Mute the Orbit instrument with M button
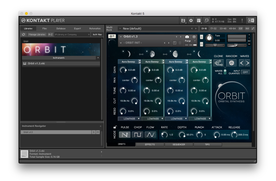Image resolution: width=276 pixels, height=181 pixels. [x=201, y=44]
